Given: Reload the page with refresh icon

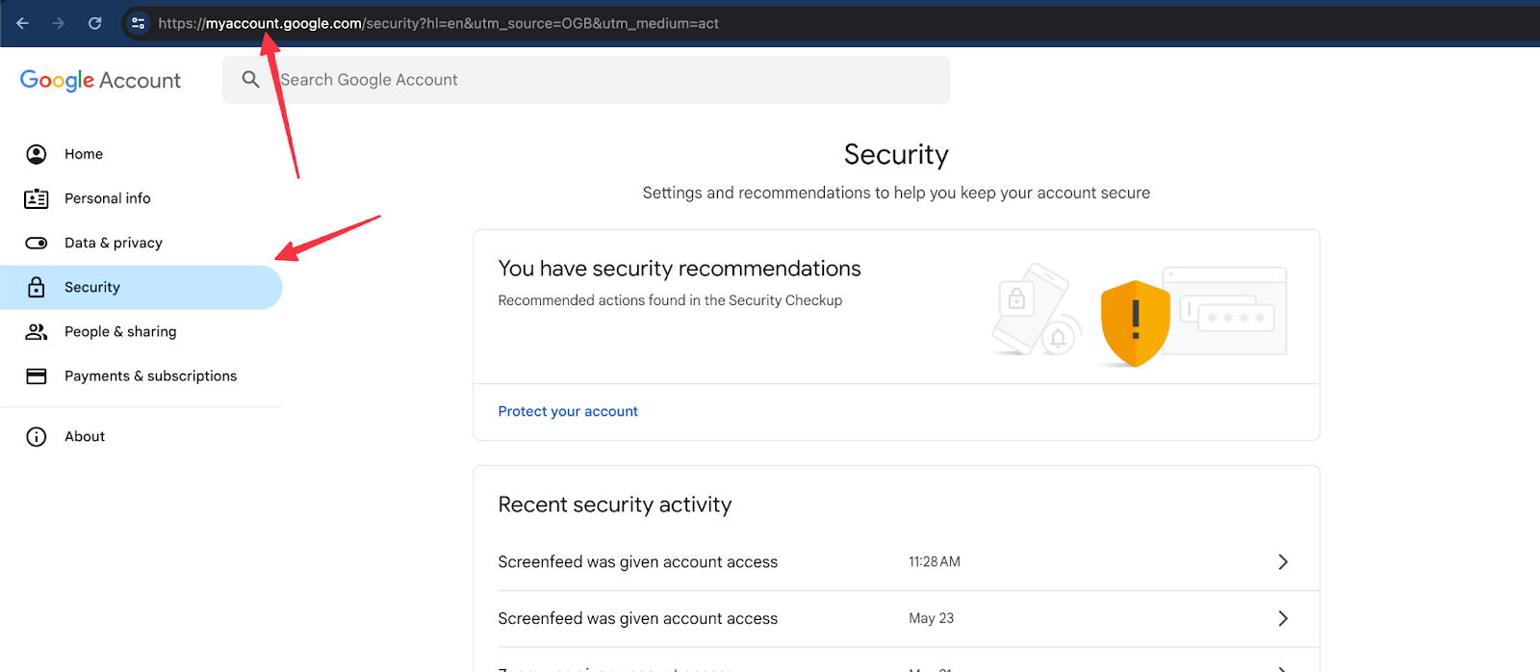Looking at the screenshot, I should tap(94, 23).
